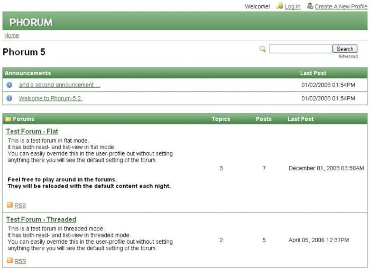Click the Topics column header
The image size is (370, 268).
[221, 119]
